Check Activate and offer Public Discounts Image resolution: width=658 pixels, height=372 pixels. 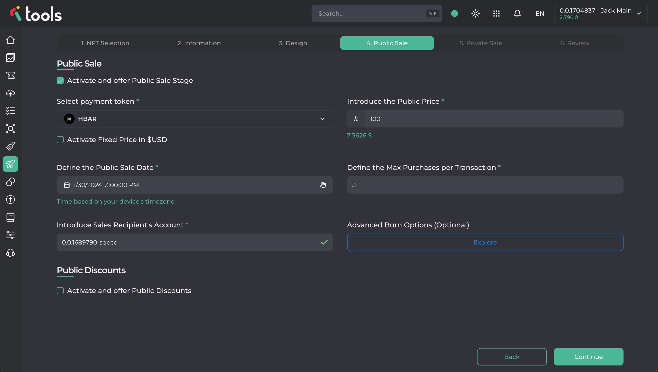(x=60, y=291)
